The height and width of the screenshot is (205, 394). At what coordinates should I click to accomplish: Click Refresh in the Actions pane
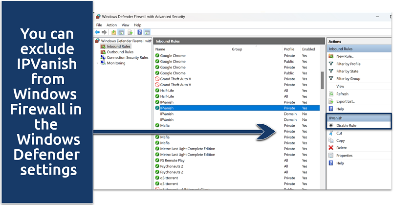[342, 94]
